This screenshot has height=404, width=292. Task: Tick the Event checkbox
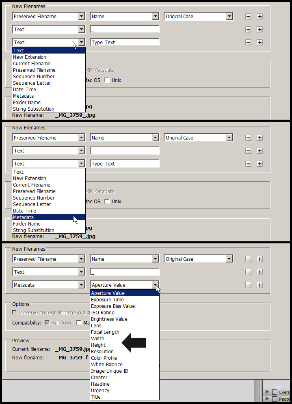click(x=275, y=392)
